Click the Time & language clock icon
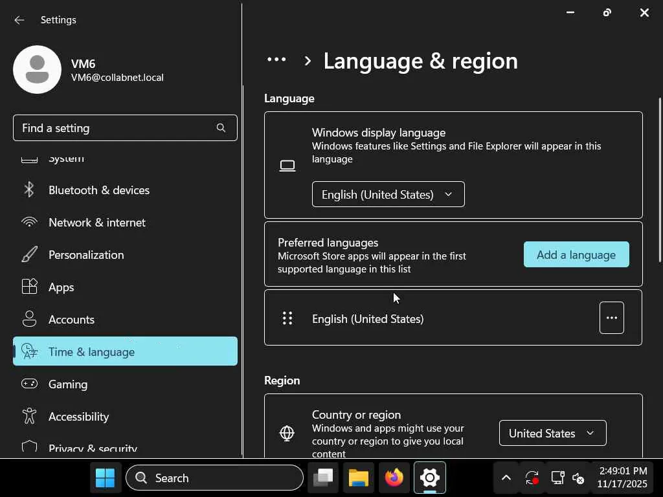This screenshot has height=497, width=663. (29, 351)
